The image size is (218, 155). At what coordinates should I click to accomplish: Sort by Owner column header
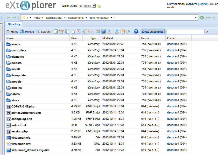tap(179, 38)
